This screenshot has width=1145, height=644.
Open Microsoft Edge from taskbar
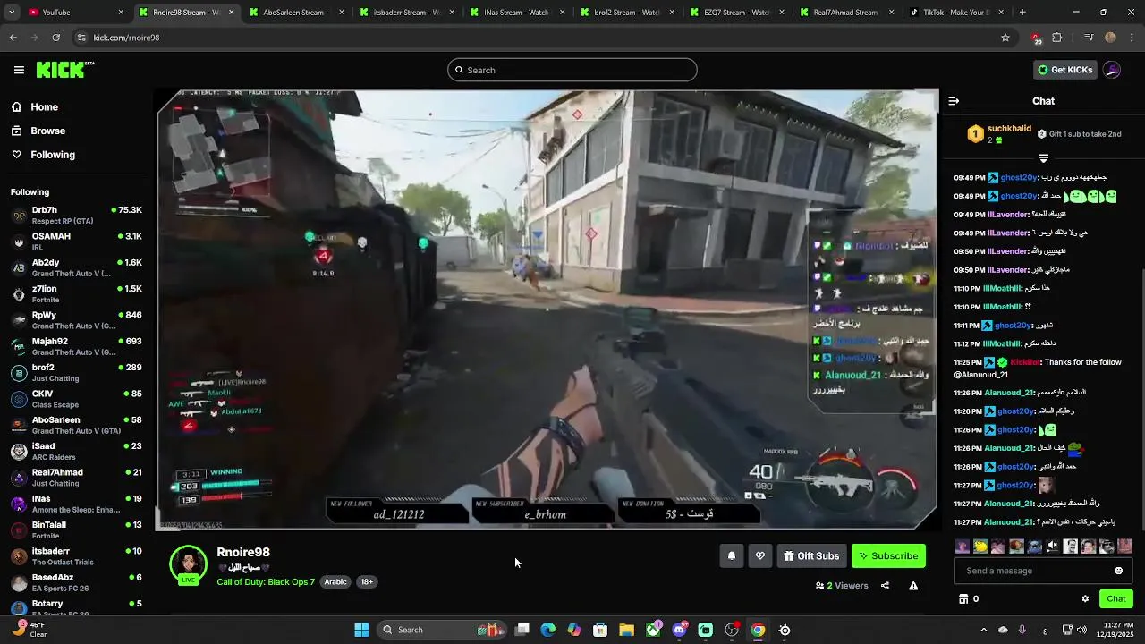pos(548,630)
